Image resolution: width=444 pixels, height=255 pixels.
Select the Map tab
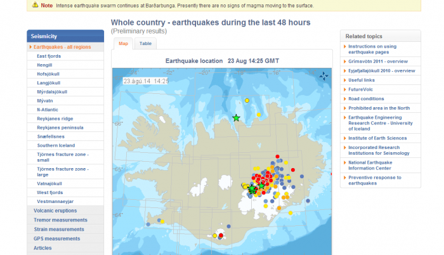click(123, 44)
